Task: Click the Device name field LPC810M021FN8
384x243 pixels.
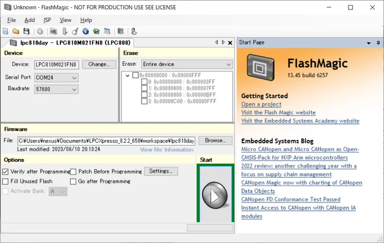Action: (56, 64)
